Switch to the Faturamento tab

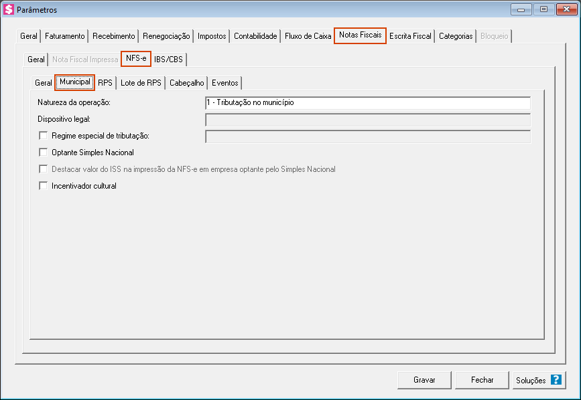coord(65,36)
